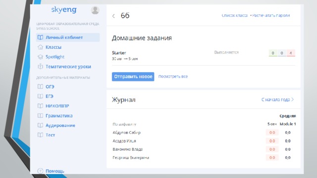Click the 5 сен column header
The height and width of the screenshot is (178, 317).
click(272, 124)
